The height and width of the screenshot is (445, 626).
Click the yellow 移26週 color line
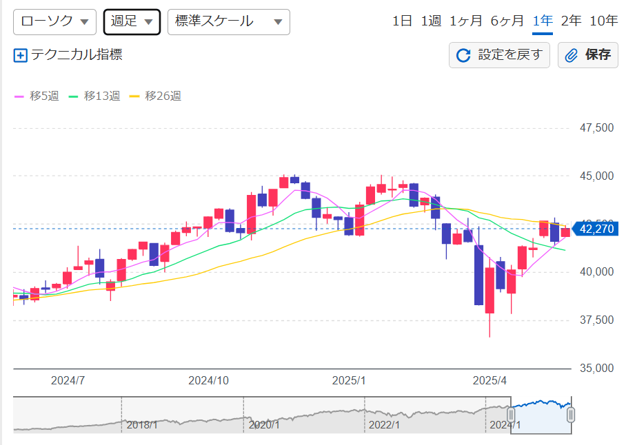click(134, 96)
